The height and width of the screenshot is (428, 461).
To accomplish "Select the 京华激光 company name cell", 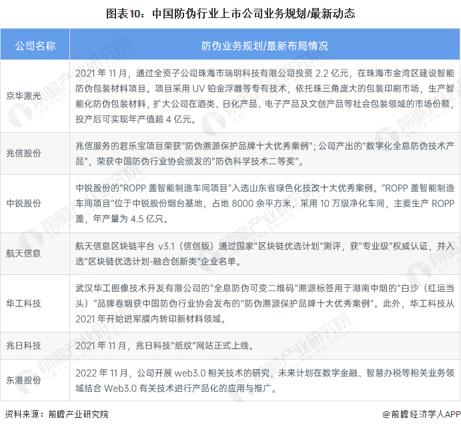I will coord(35,96).
